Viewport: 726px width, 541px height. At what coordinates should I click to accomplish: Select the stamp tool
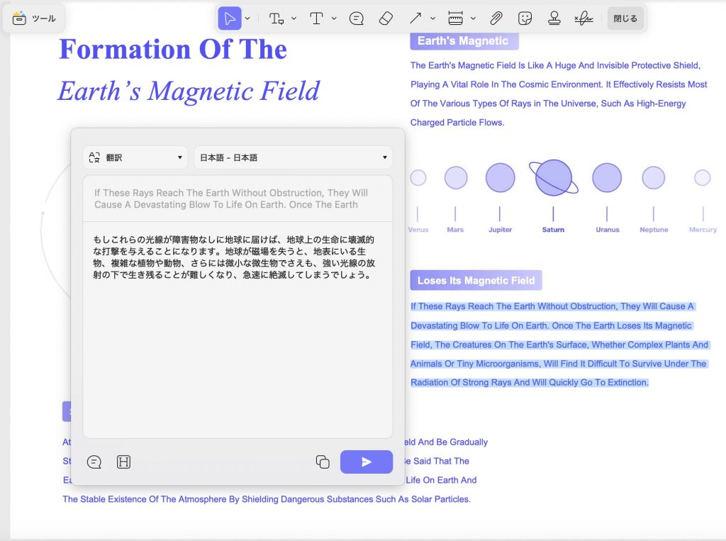click(554, 18)
